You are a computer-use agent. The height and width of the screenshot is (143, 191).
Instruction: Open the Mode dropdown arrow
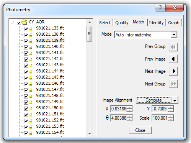point(174,35)
